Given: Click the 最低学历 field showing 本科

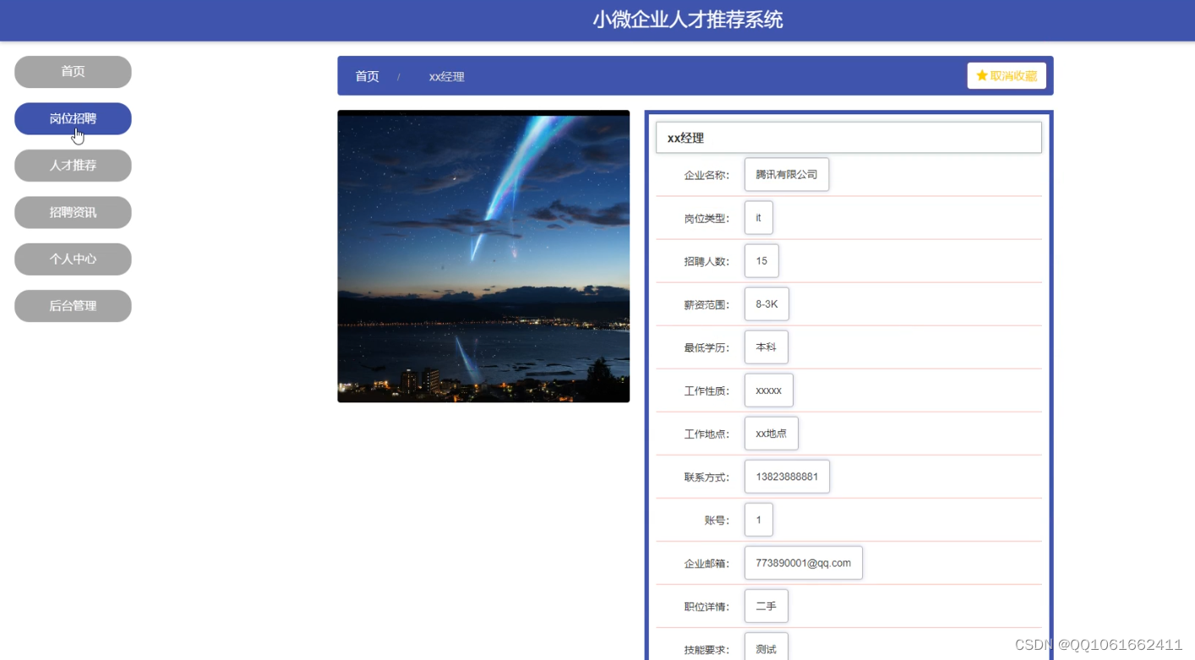Looking at the screenshot, I should [x=766, y=346].
